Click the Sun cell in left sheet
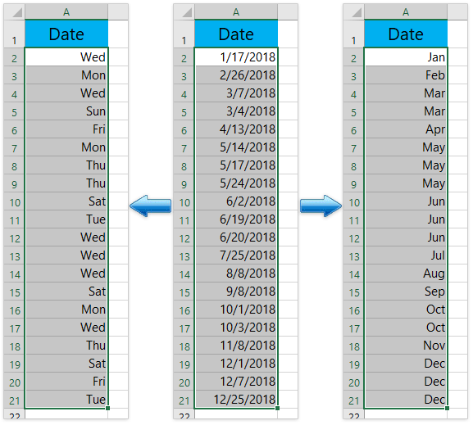The image size is (473, 425). click(66, 111)
